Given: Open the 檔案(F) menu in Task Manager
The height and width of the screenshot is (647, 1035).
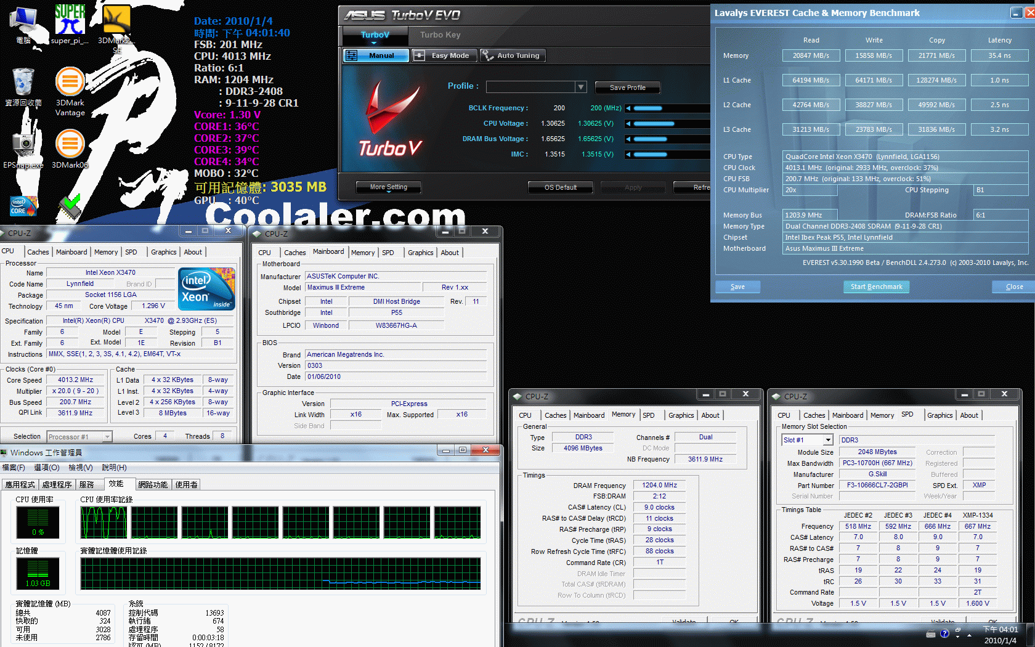Looking at the screenshot, I should [x=14, y=468].
